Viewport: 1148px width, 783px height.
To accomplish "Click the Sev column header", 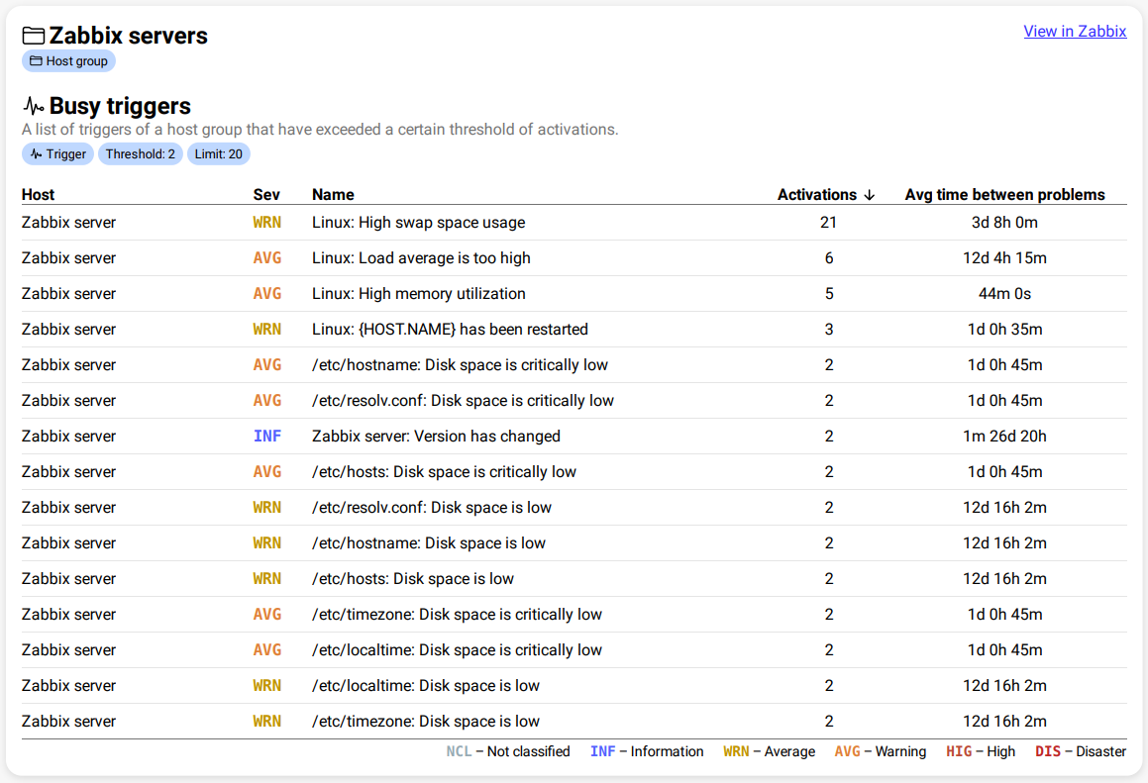I will pos(266,195).
